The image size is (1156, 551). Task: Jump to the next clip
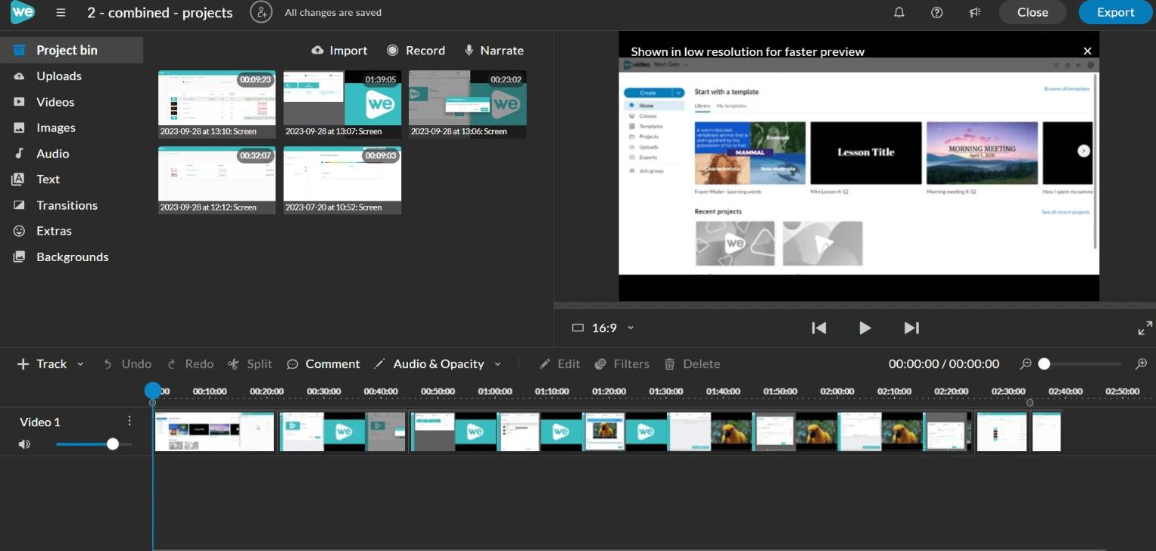point(911,328)
